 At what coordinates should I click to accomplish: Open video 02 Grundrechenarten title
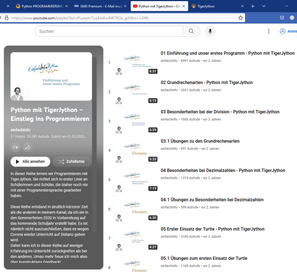[x=207, y=82]
